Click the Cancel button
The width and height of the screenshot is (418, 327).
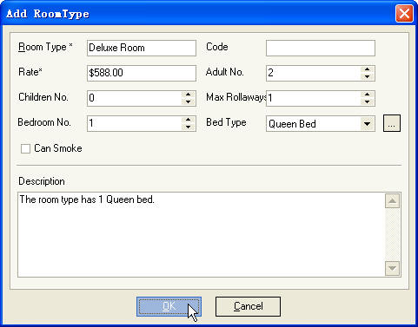[248, 306]
